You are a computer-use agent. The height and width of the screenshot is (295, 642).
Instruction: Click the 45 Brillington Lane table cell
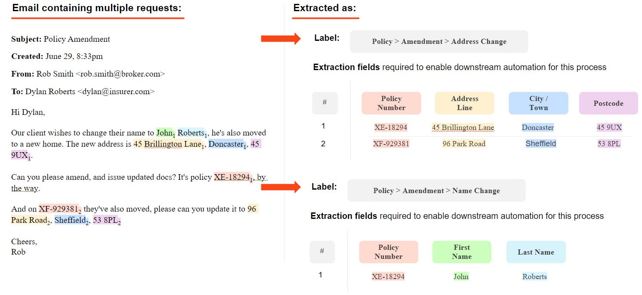pos(463,127)
